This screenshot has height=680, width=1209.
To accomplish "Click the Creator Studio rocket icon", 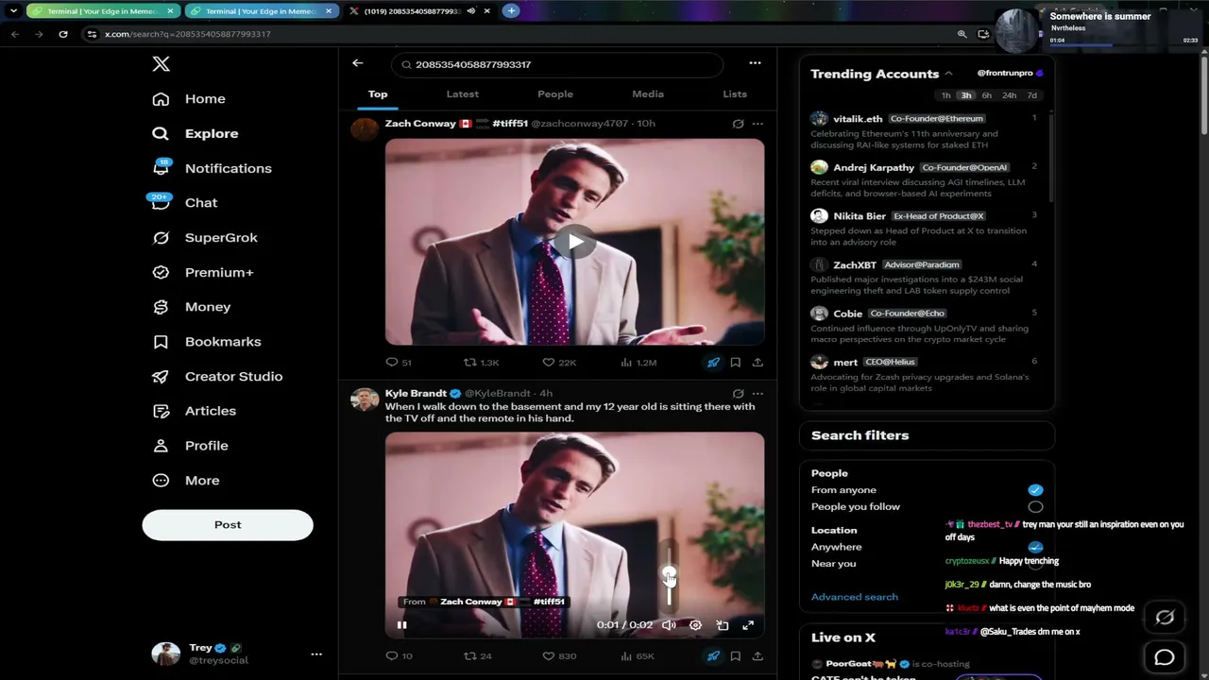I will pos(161,376).
